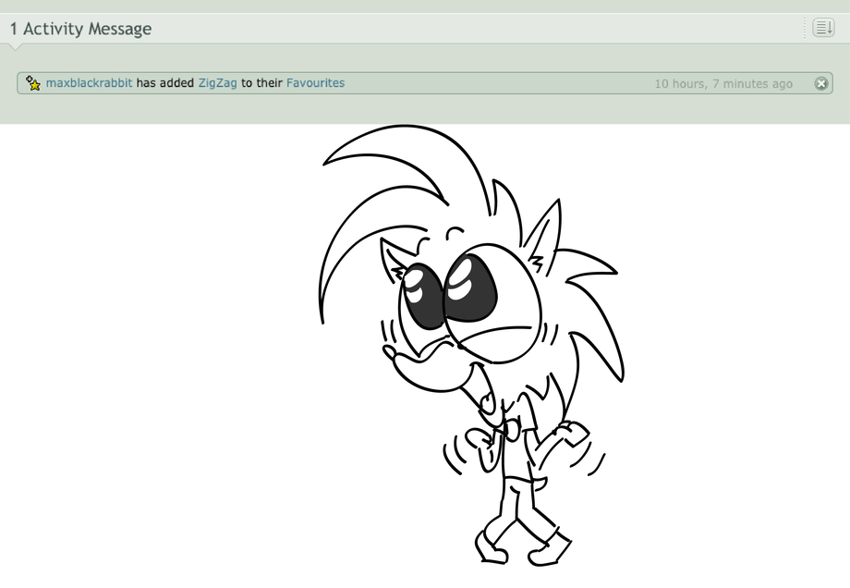The image size is (850, 588).
Task: Open maxblackrabbit's profile link
Action: [89, 83]
